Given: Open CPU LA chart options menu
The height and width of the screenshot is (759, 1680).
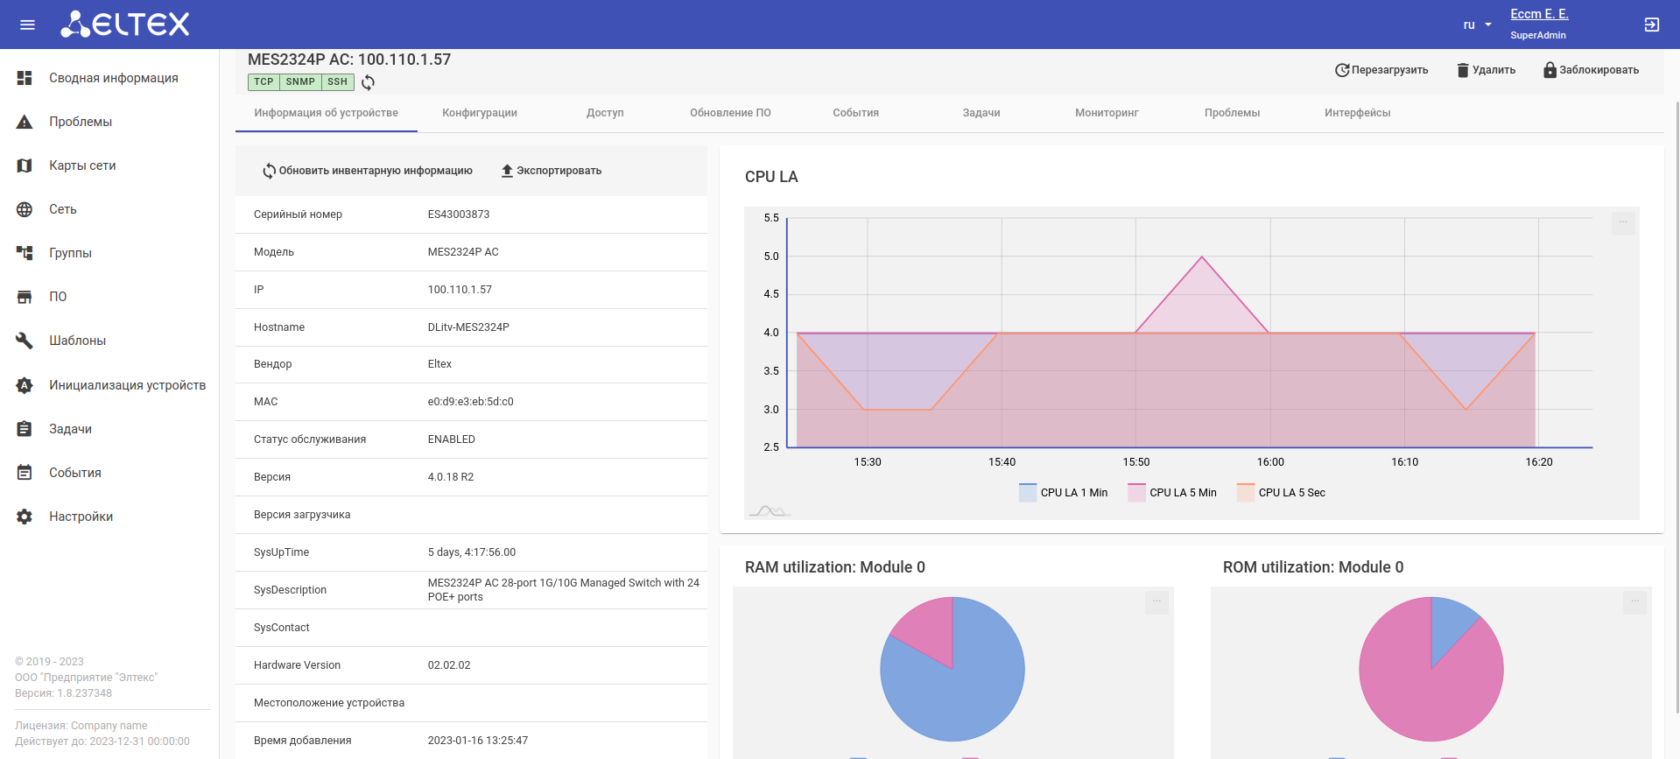Looking at the screenshot, I should (1623, 222).
